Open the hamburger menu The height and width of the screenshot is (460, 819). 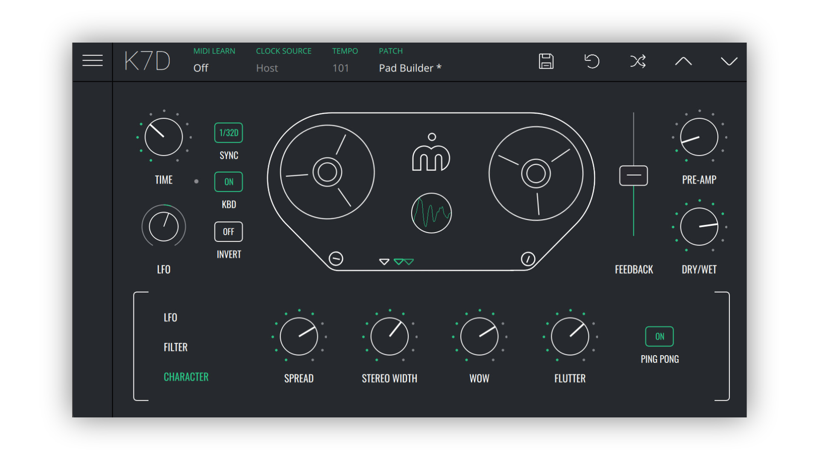(92, 60)
